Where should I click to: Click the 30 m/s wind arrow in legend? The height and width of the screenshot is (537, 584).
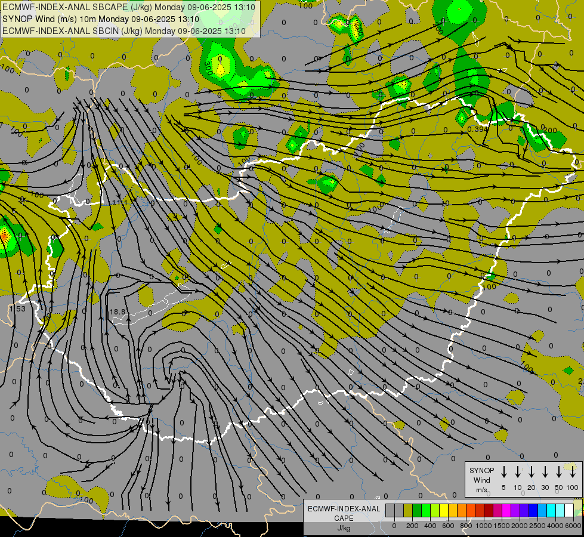(545, 471)
